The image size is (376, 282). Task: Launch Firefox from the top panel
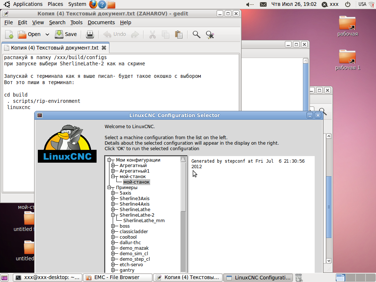(x=93, y=4)
